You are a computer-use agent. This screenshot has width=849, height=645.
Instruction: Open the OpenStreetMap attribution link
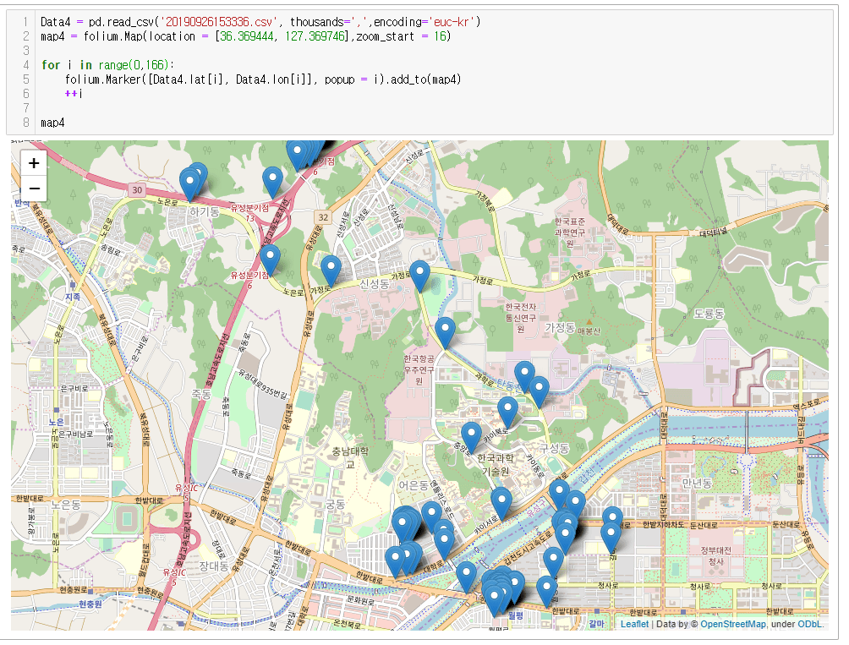point(733,624)
